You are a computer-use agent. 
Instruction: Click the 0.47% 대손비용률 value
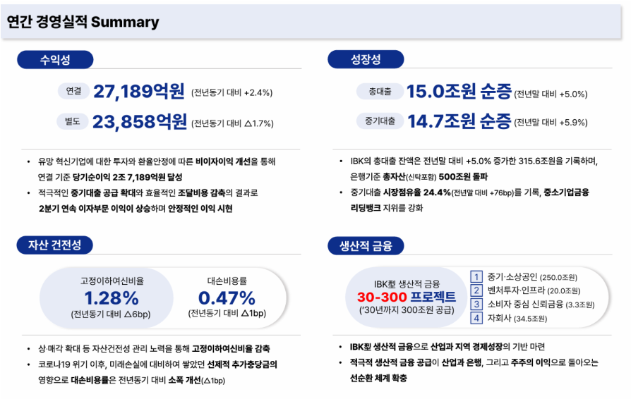[227, 297]
